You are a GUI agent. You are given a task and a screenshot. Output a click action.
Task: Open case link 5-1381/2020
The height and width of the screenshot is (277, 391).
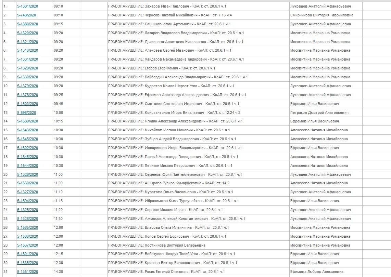[27, 6]
